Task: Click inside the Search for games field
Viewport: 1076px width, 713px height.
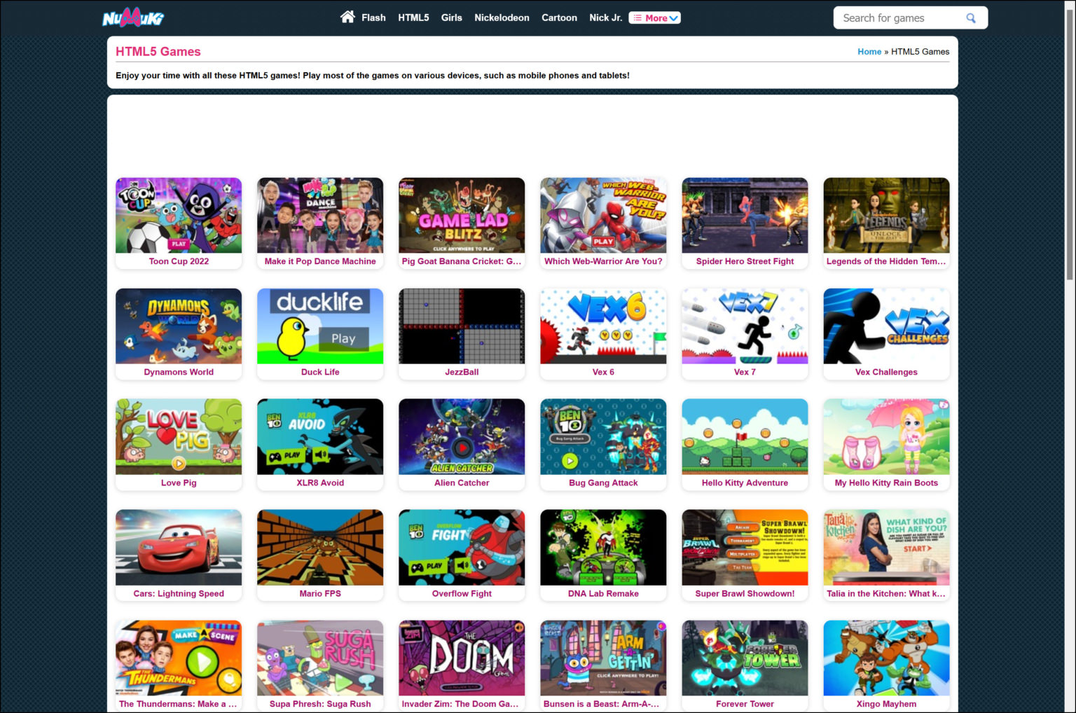Action: [x=897, y=18]
